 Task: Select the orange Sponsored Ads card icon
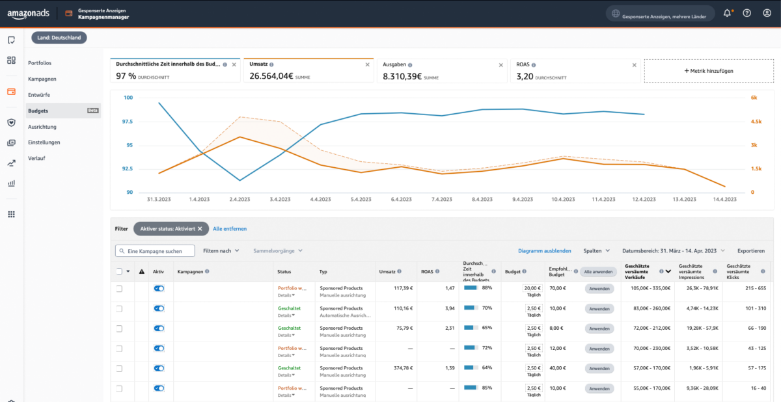coord(11,92)
